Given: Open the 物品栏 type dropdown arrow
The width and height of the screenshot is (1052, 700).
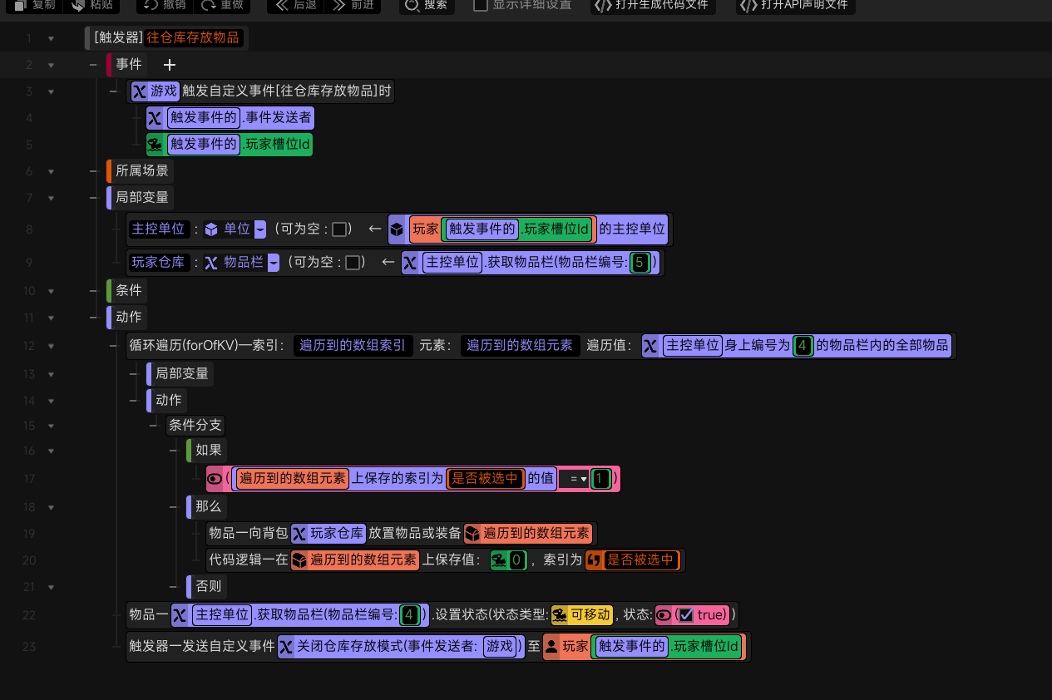Looking at the screenshot, I should [274, 263].
